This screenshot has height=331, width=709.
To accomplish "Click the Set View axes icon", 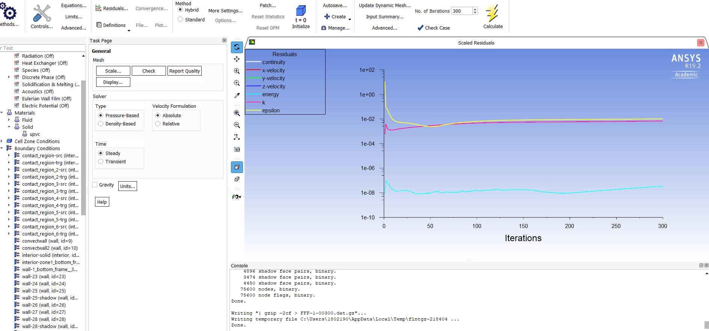I will coord(237,137).
